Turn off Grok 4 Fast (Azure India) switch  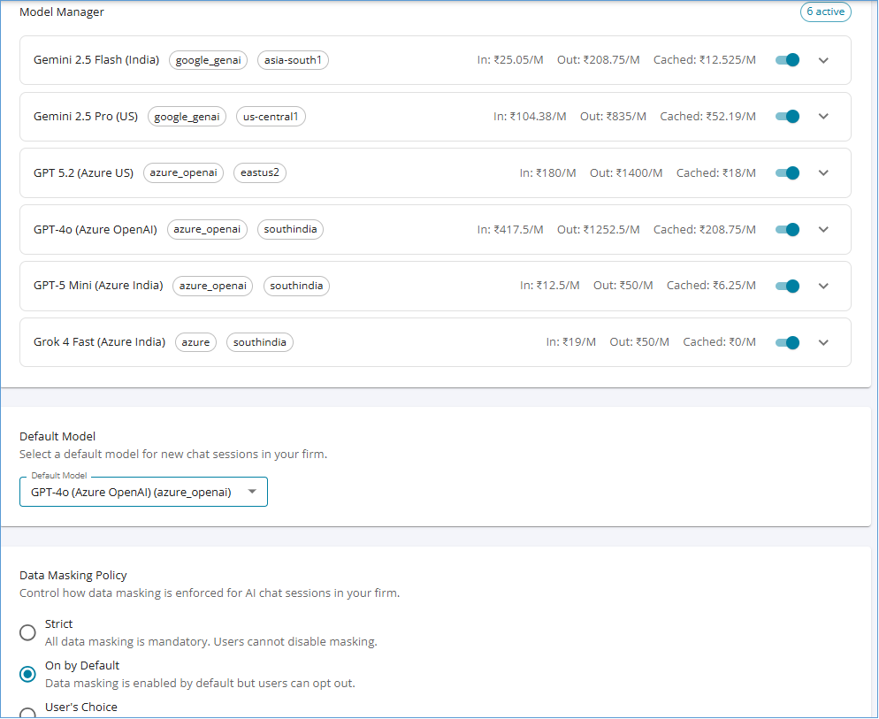[787, 342]
